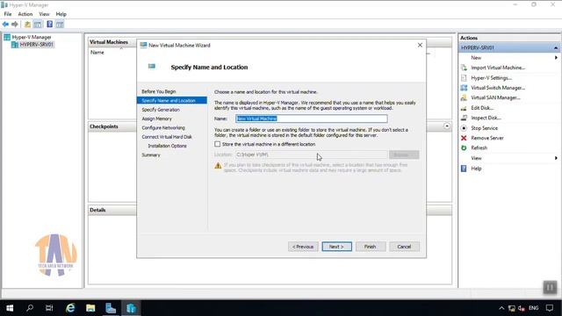Click ENG language indicator in tray
This screenshot has width=562, height=316.
[x=533, y=308]
